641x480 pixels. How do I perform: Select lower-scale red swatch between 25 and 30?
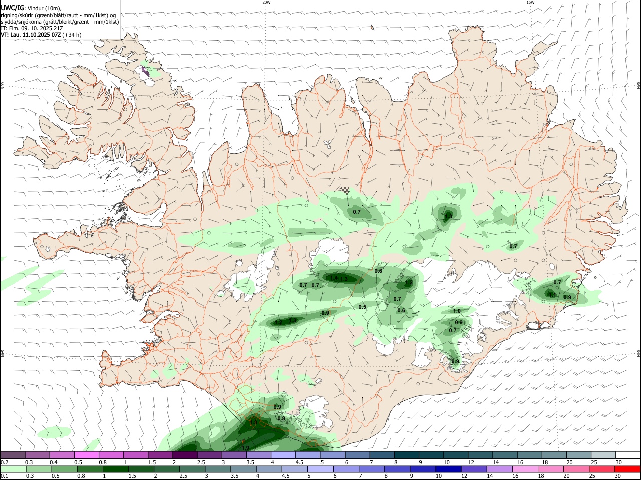point(602,469)
